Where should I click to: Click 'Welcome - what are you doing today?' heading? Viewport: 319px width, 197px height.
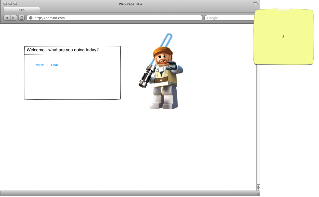click(63, 50)
